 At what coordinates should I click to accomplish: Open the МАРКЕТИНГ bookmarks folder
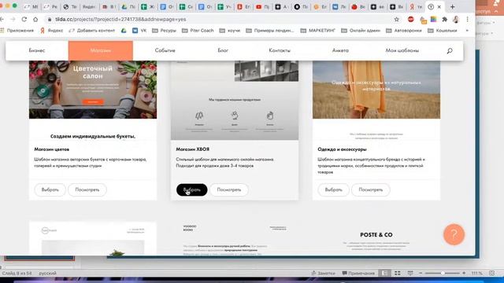coord(317,31)
